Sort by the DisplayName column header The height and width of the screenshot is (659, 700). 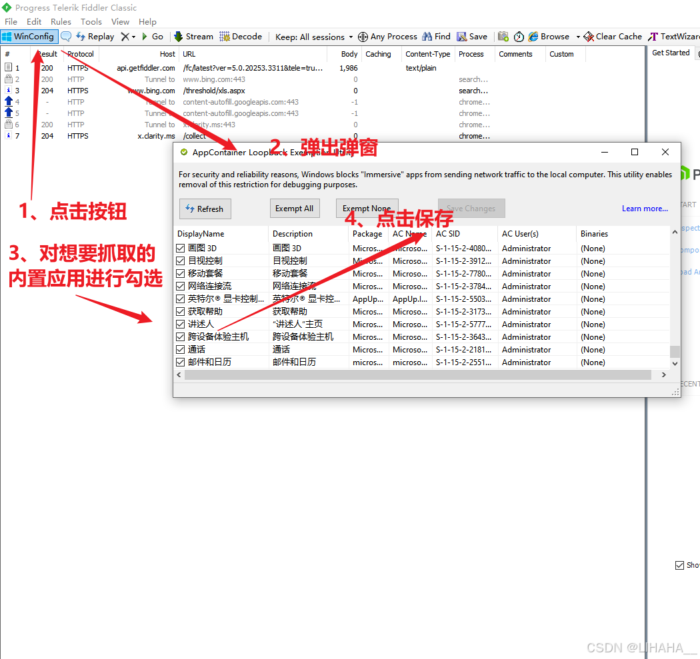point(222,234)
